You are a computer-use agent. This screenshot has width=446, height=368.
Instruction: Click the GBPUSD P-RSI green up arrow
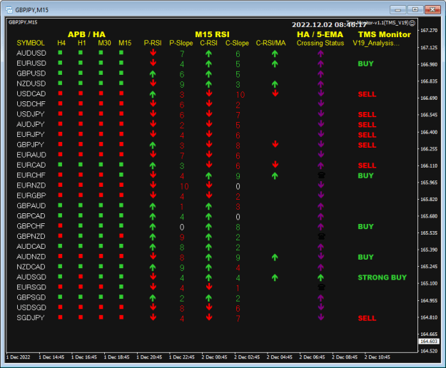pyautogui.click(x=153, y=74)
